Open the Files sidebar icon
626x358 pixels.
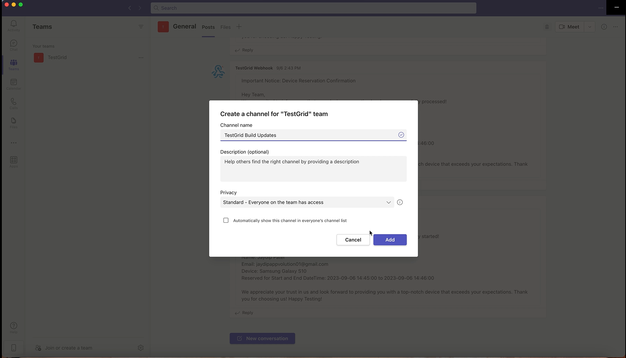point(13,123)
